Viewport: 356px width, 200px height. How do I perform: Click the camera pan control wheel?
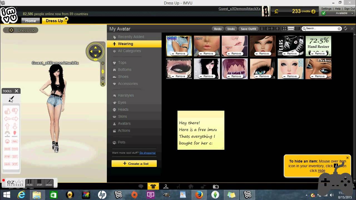[x=95, y=51]
